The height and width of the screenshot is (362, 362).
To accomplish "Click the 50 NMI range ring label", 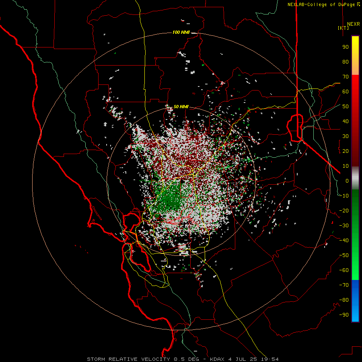I will click(x=181, y=107).
